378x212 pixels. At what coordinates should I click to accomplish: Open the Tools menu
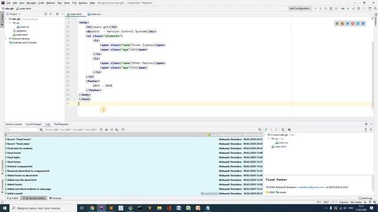click(x=67, y=3)
